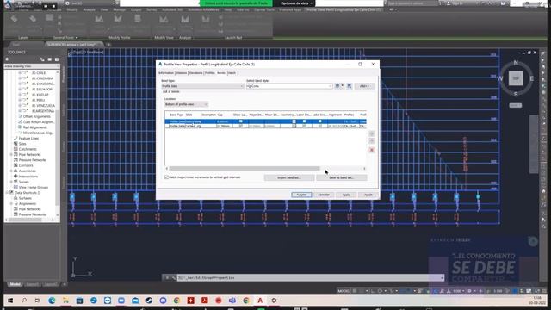
Task: Open the Band type dropdown
Action: (x=202, y=86)
